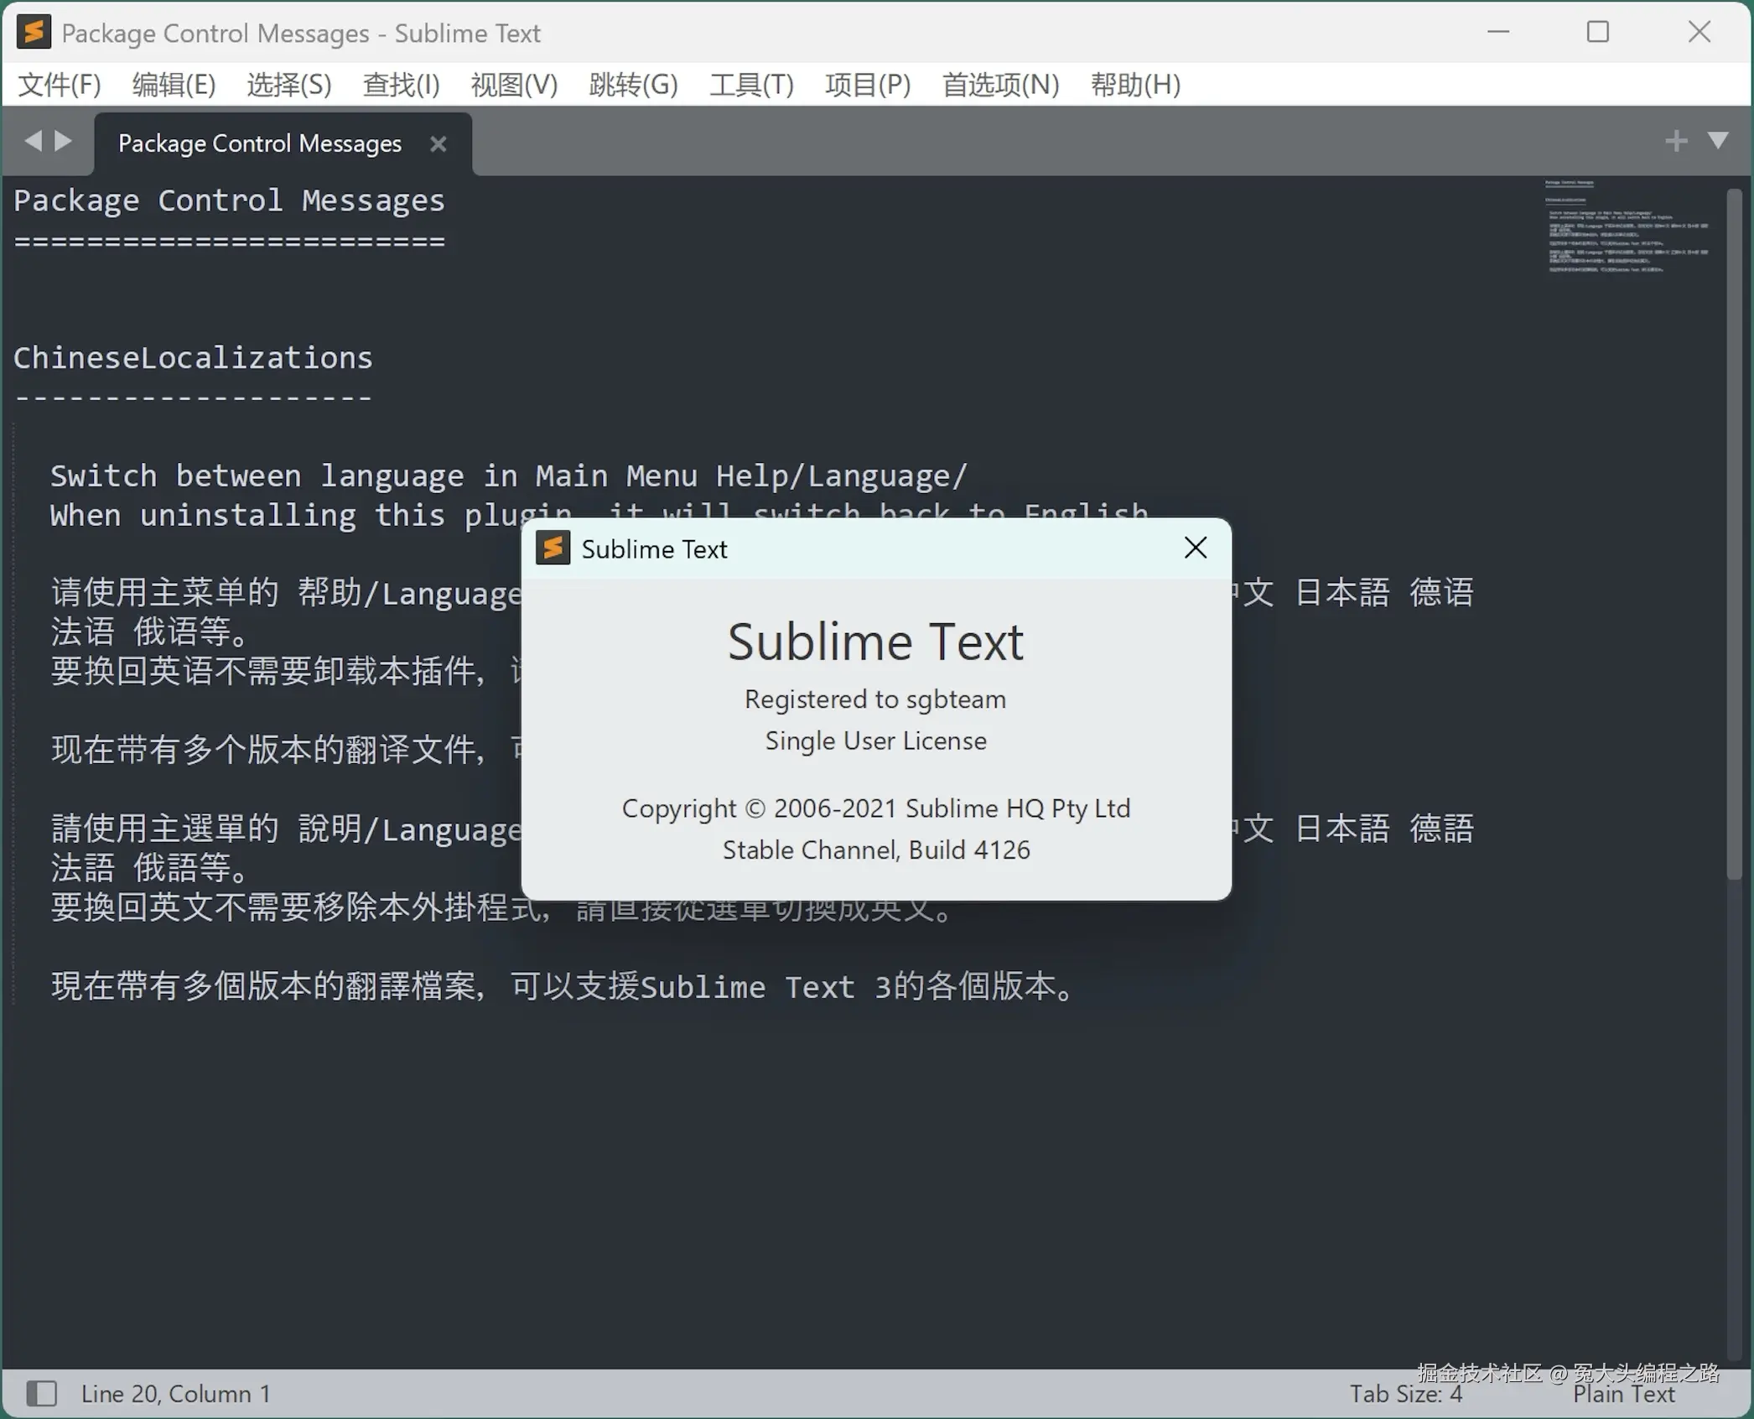Select the Package Control Messages tab
The image size is (1754, 1419).
tap(258, 143)
